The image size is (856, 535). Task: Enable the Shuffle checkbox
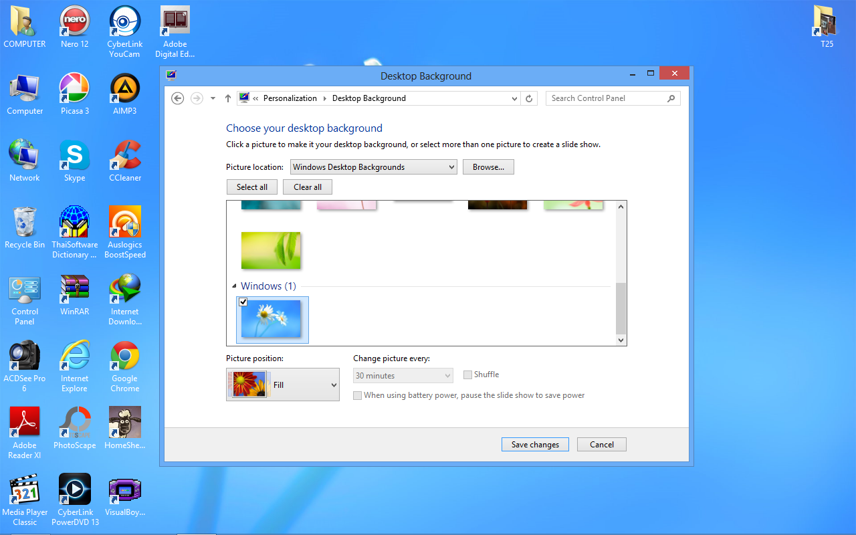coord(468,375)
